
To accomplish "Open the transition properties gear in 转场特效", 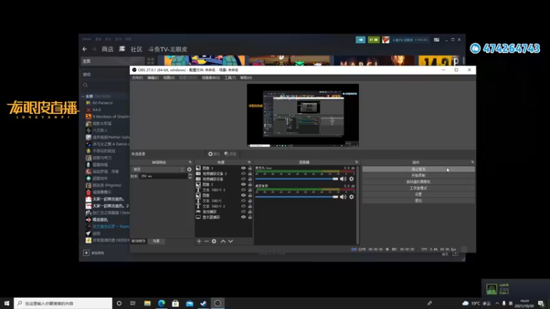I will [x=190, y=169].
